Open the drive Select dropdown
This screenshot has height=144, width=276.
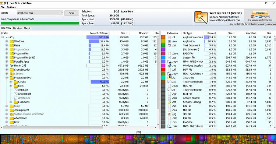tap(40, 13)
